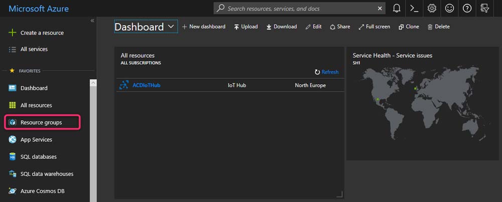Open the directory and subscription filter icon
This screenshot has width=502, height=202.
(x=484, y=9)
